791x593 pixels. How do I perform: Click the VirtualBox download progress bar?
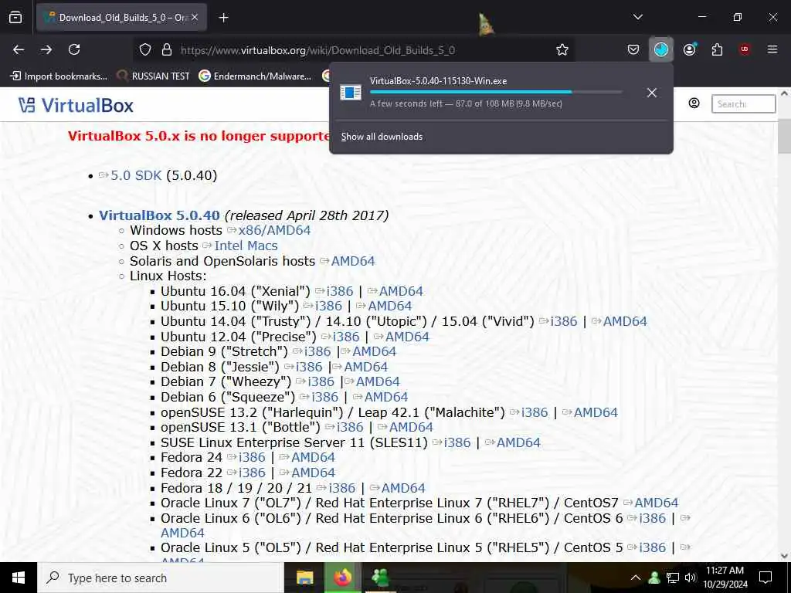click(x=496, y=92)
